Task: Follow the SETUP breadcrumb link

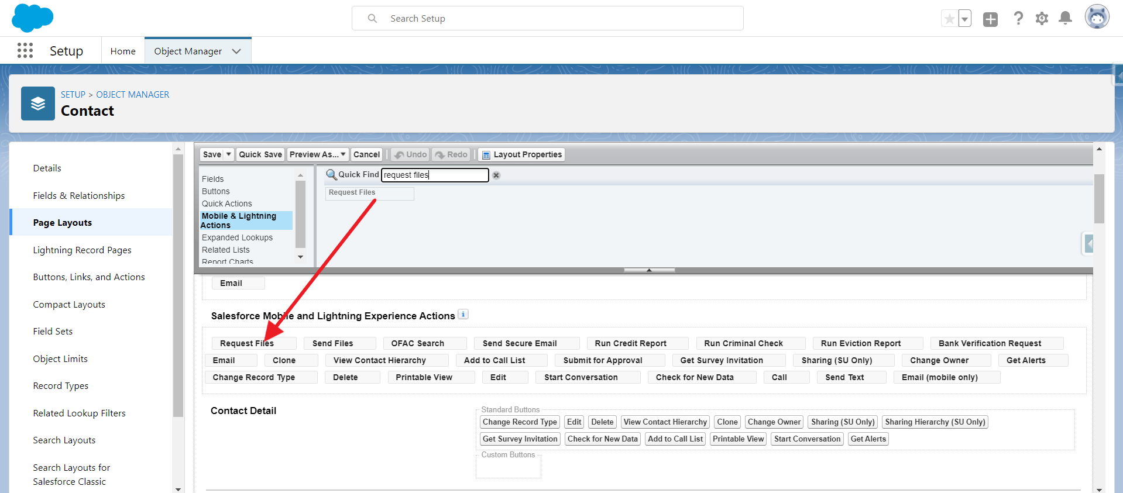Action: [x=73, y=95]
